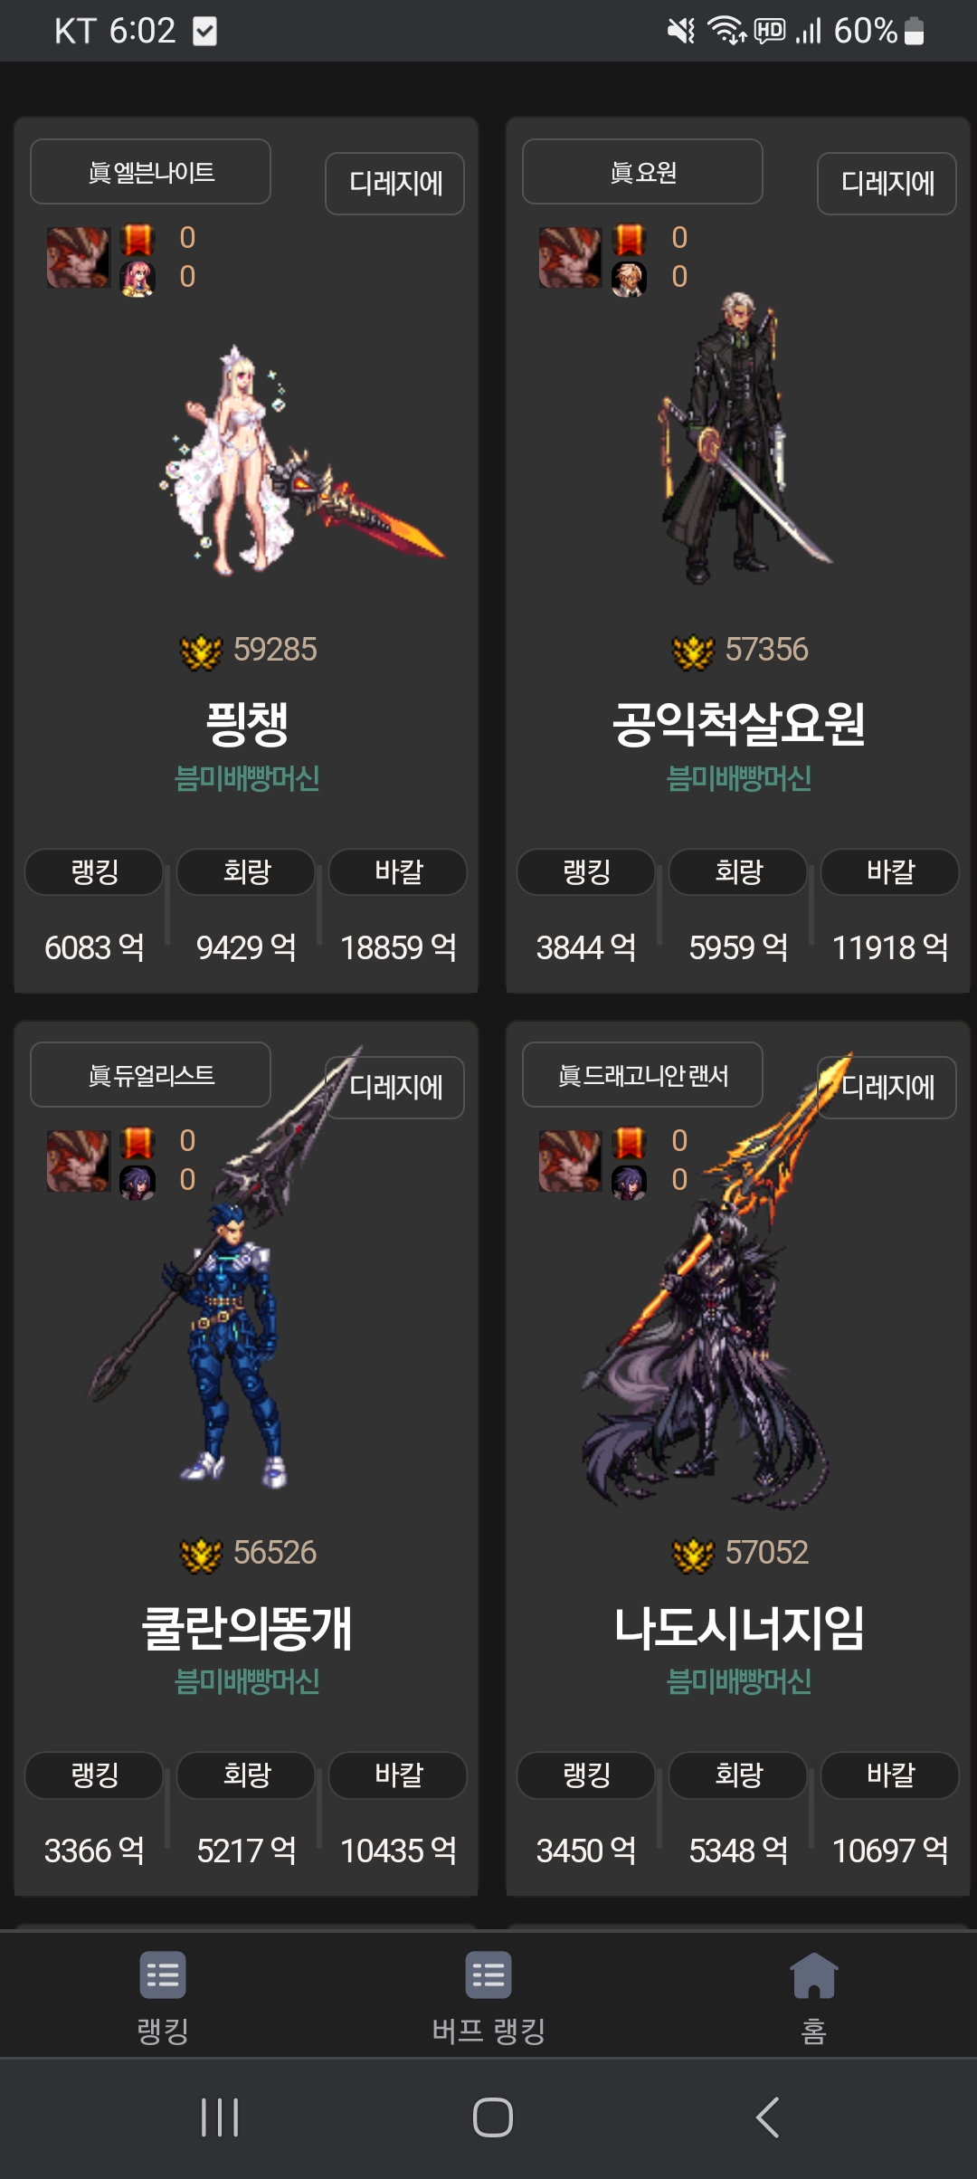Tap the pink-haired buffer icon on 핑챙 card

[138, 279]
